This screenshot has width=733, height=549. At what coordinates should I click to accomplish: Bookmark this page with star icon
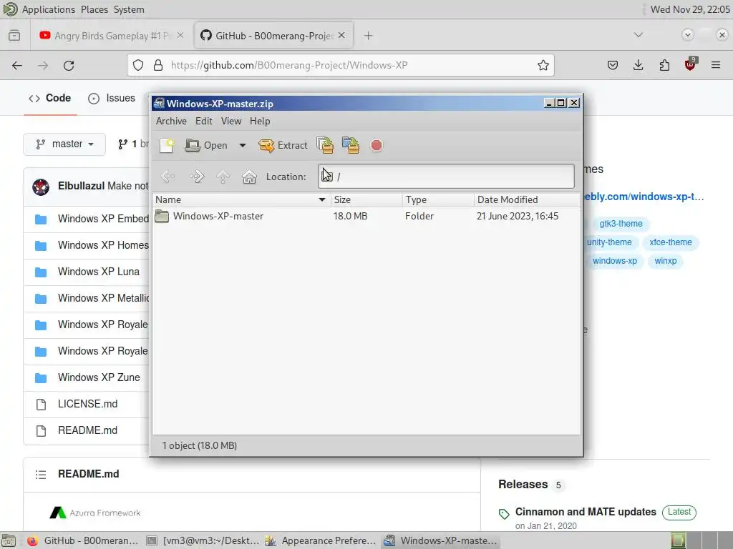pos(543,65)
